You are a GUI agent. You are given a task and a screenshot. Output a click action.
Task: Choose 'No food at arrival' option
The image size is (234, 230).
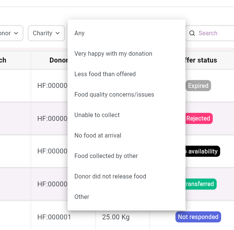pos(98,135)
